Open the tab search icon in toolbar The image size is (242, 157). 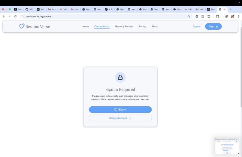[218, 16]
